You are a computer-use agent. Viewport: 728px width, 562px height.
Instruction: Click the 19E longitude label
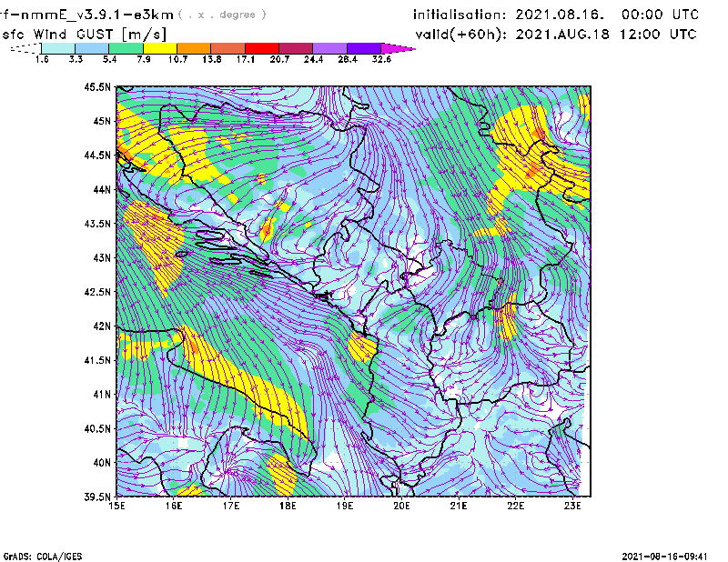click(x=345, y=506)
